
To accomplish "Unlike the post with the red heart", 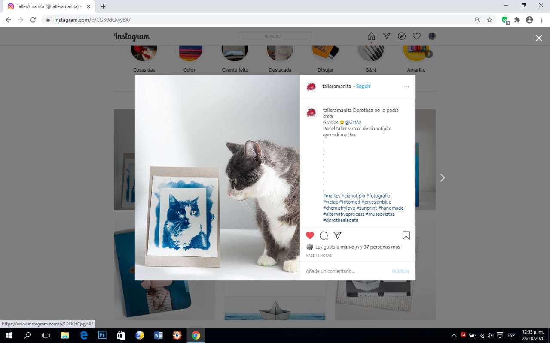I will point(310,235).
